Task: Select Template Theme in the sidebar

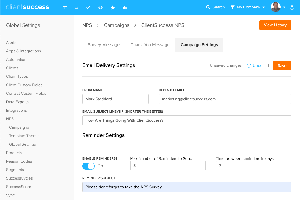Action: [x=24, y=136]
